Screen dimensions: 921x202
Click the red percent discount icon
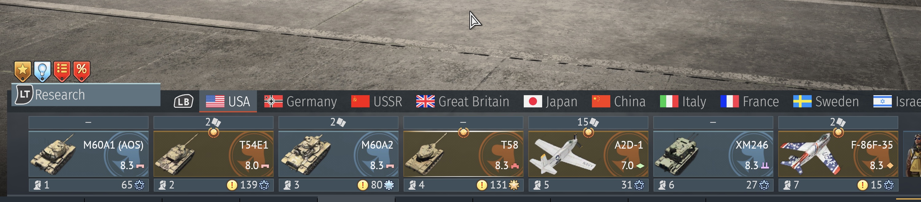coord(82,71)
